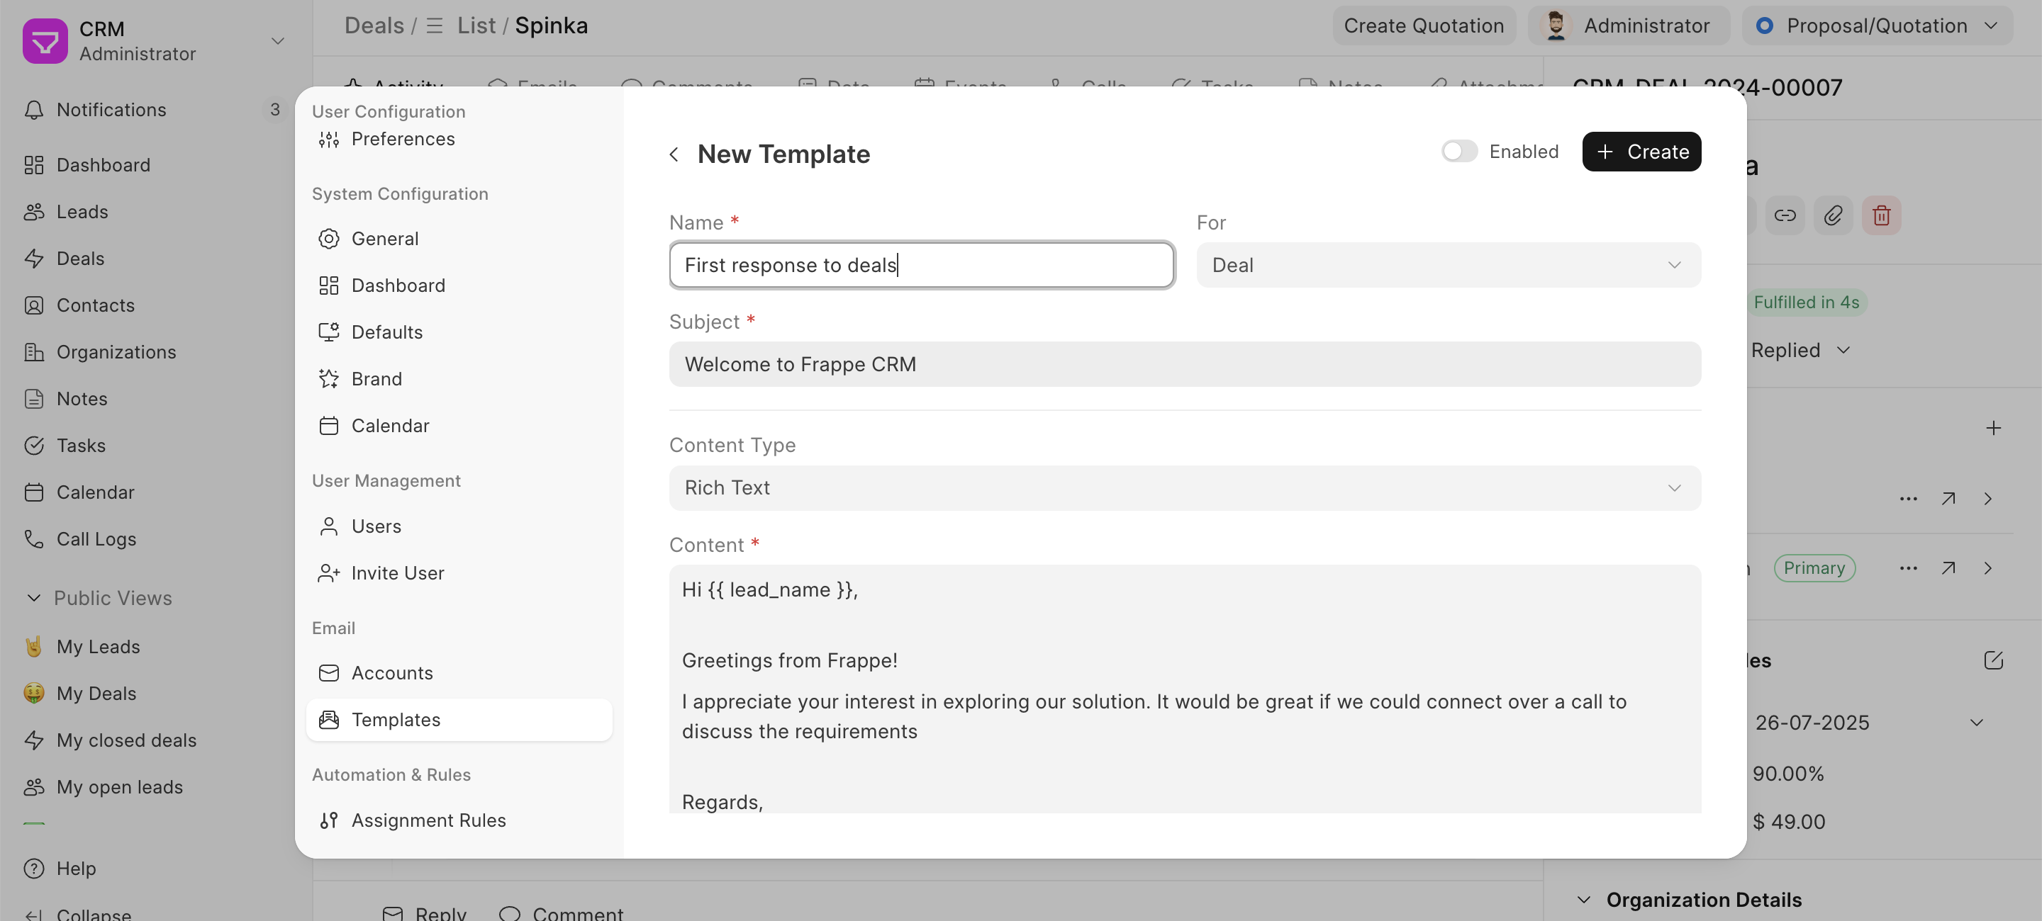
Task: Expand the Proposal/Quotation status dropdown
Action: point(1877,26)
